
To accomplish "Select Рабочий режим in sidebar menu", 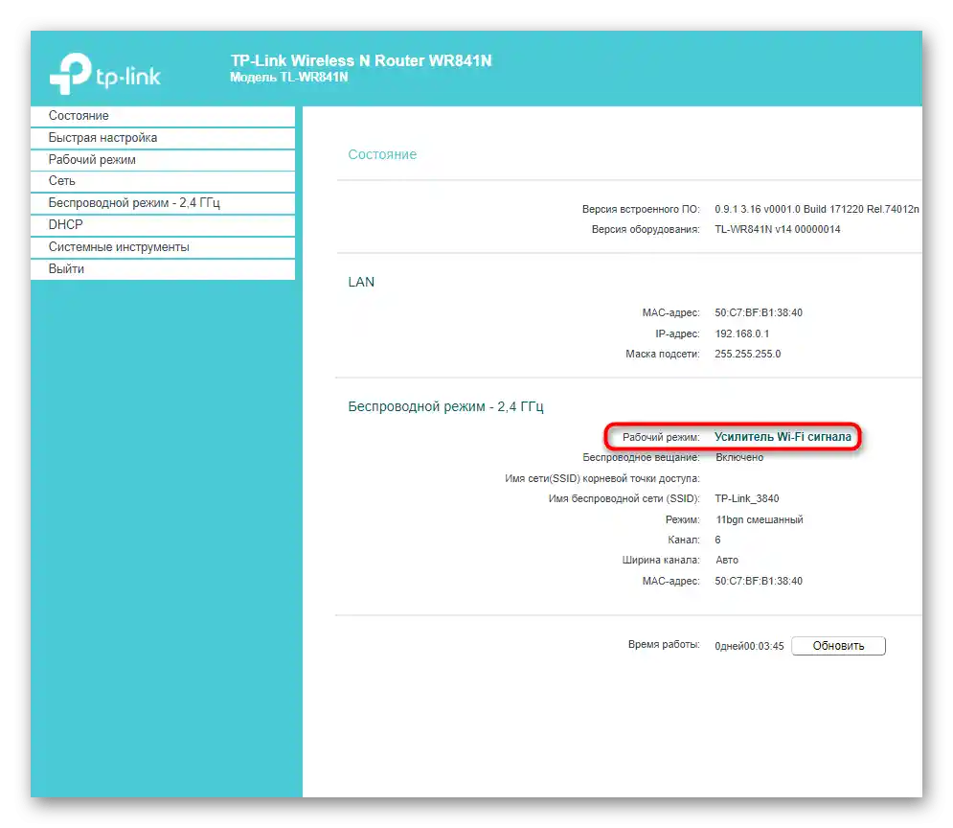I will click(x=162, y=160).
